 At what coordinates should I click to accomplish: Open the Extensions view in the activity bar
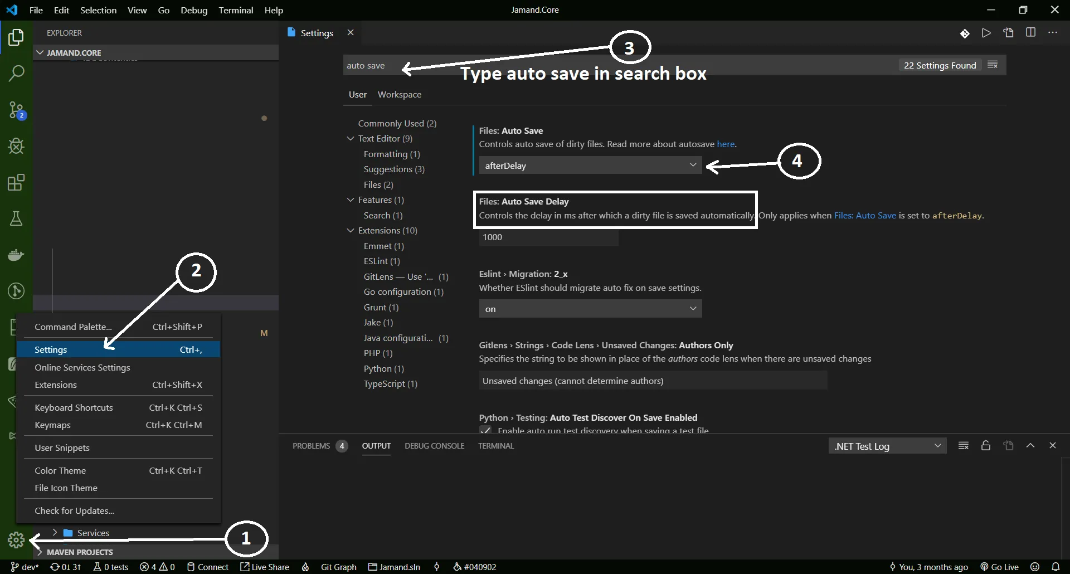[16, 182]
